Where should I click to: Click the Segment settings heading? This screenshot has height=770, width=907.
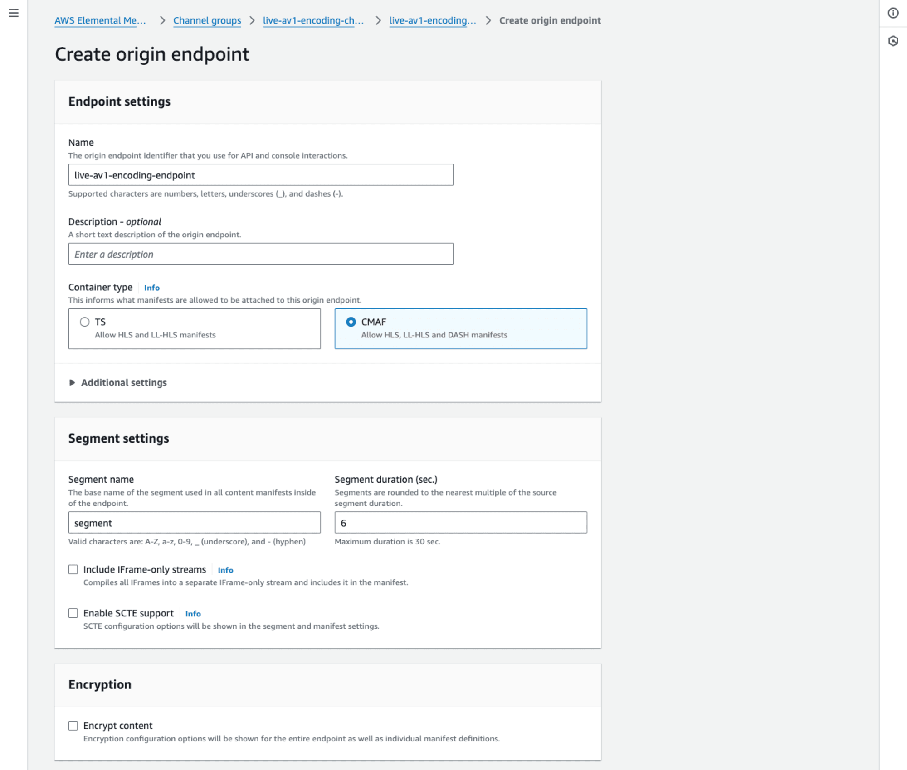pos(118,438)
